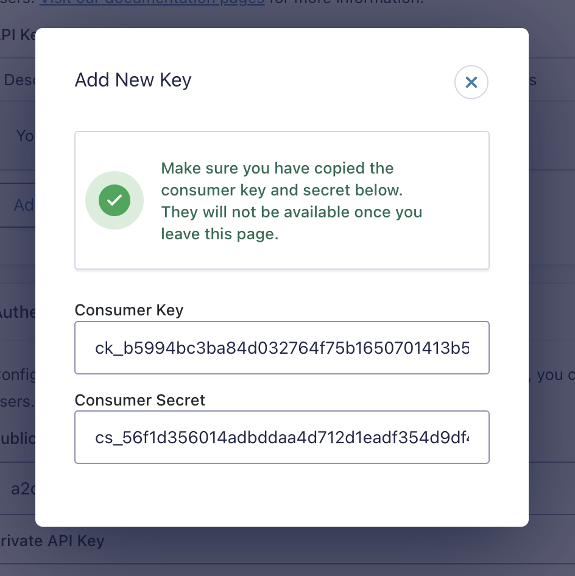Image resolution: width=575 pixels, height=576 pixels.
Task: Close the Add New Key dialog
Action: (471, 82)
